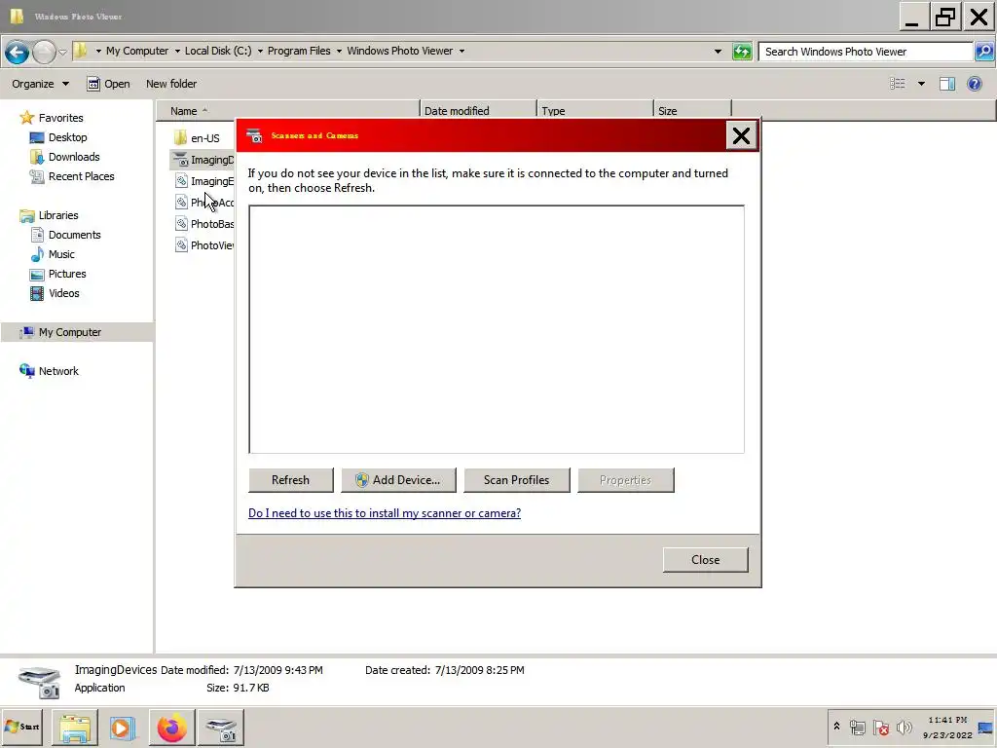
Task: Expand dropdown arrow after Program Files breadcrumb
Action: (x=339, y=51)
